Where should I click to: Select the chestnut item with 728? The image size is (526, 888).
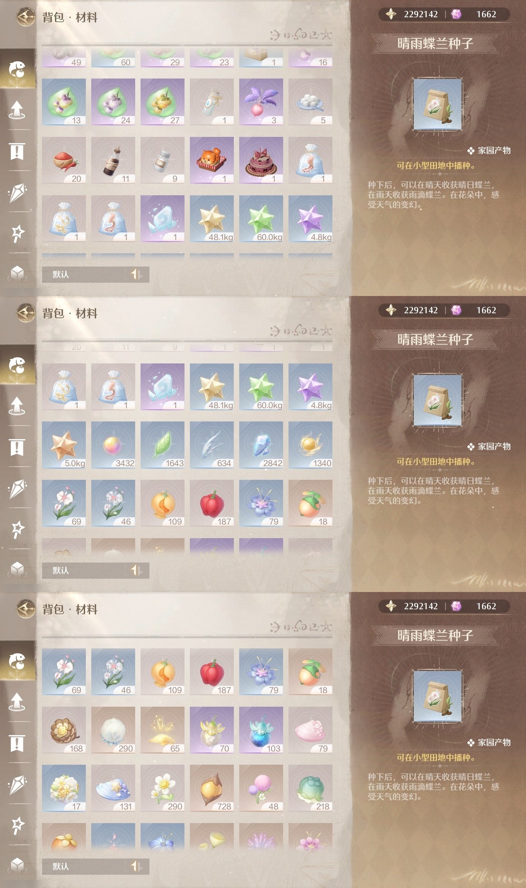tap(212, 788)
